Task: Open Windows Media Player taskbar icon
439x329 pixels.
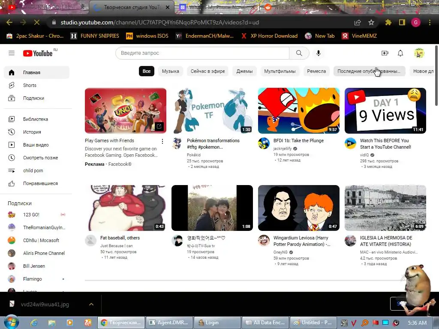Action: click(70, 323)
